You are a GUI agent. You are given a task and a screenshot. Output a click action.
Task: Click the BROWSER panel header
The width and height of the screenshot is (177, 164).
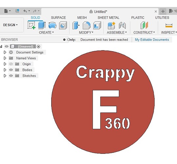[x=34, y=40]
